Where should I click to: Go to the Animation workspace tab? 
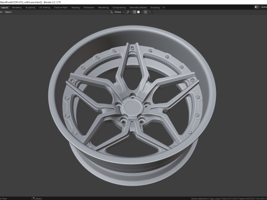[89, 8]
